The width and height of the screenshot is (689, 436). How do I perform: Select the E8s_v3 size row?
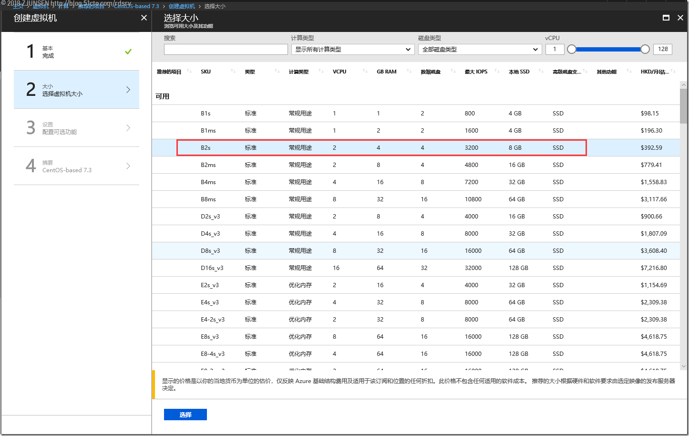pos(416,337)
